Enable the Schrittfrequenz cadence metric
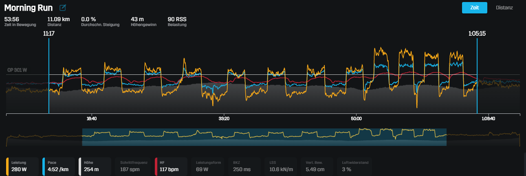This screenshot has width=526, height=176. click(x=133, y=166)
